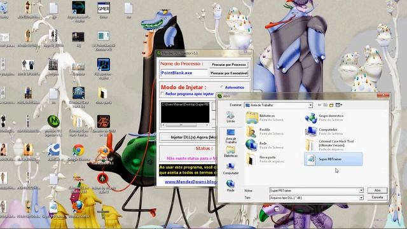Click horizontal scrollbar under the DLL list
This screenshot has width=407, height=229.
[x=185, y=125]
